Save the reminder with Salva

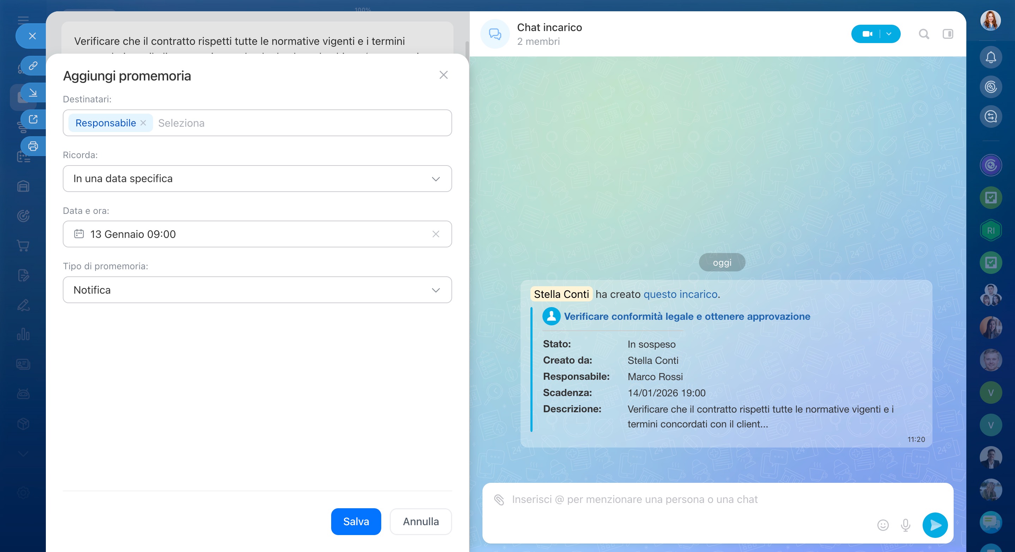tap(355, 521)
